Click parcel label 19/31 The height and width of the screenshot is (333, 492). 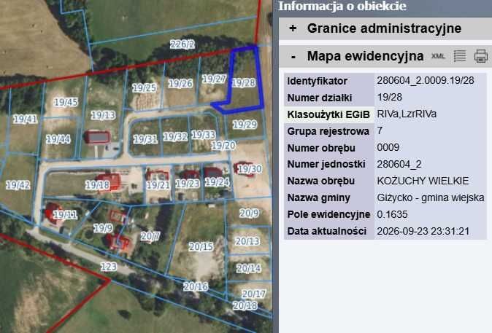pos(145,139)
